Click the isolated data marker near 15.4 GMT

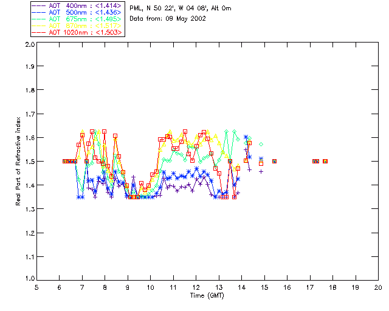coord(274,161)
